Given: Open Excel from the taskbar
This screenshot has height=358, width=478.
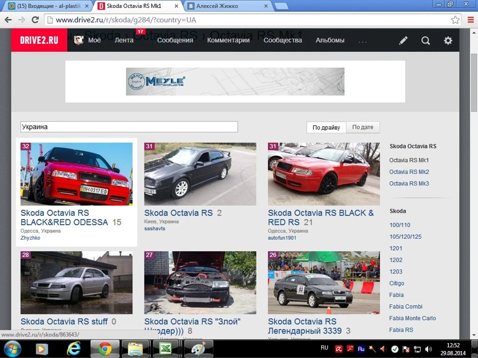Looking at the screenshot, I should coord(165,349).
